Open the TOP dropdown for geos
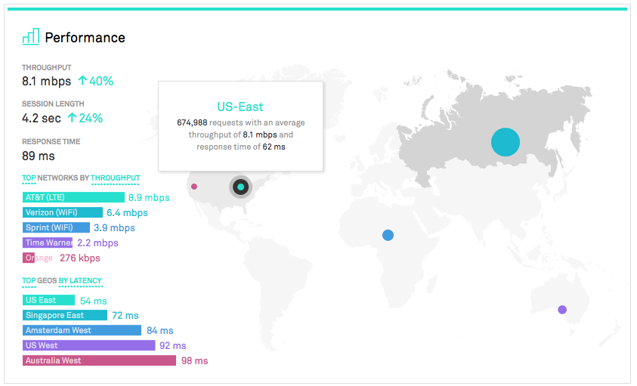 pos(29,281)
